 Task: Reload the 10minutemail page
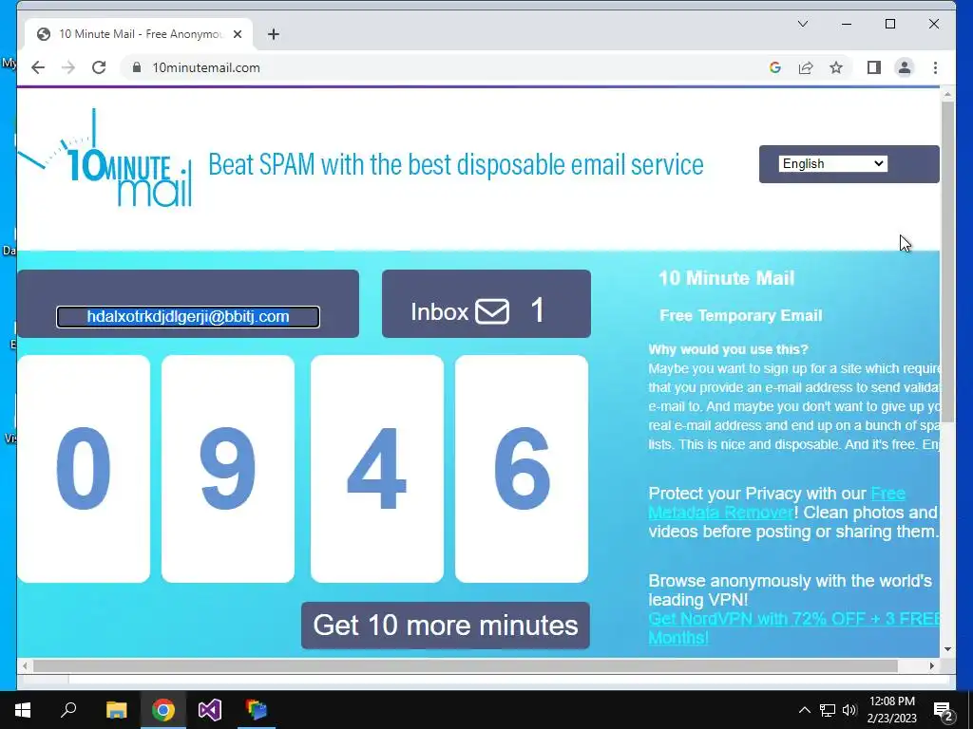tap(99, 67)
